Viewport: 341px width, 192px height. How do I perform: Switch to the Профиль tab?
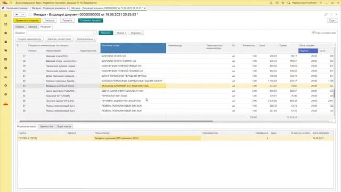pyautogui.click(x=20, y=27)
